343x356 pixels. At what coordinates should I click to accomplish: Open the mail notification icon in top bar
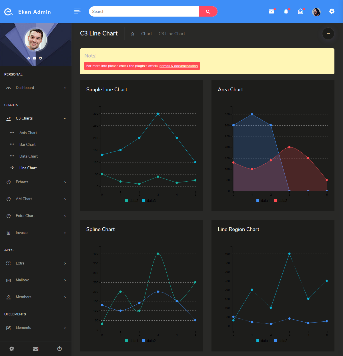tap(271, 11)
